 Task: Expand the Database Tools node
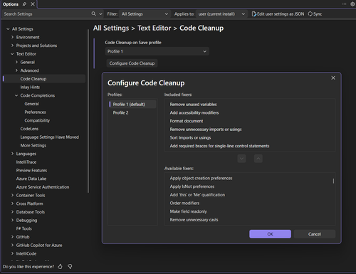click(12, 212)
